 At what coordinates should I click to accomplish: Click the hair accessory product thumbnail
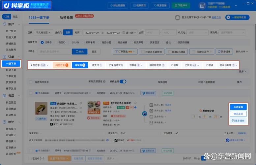(x=41, y=108)
